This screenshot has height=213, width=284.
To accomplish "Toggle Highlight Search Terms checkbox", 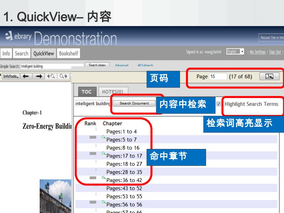I will click(219, 104).
